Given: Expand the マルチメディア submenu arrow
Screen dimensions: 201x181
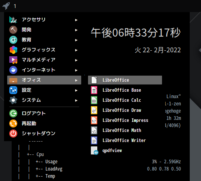Looking at the screenshot, I should coord(76,60).
